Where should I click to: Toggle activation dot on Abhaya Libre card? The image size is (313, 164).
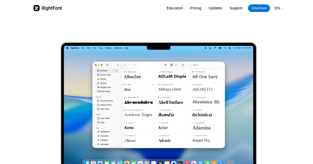tap(158, 85)
